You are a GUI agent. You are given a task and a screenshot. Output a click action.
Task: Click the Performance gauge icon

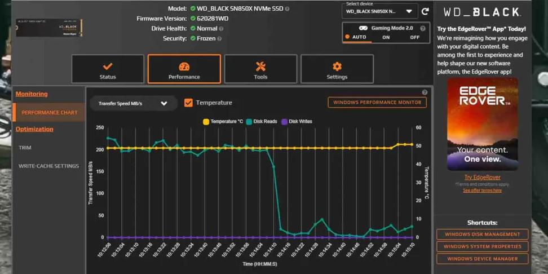184,67
